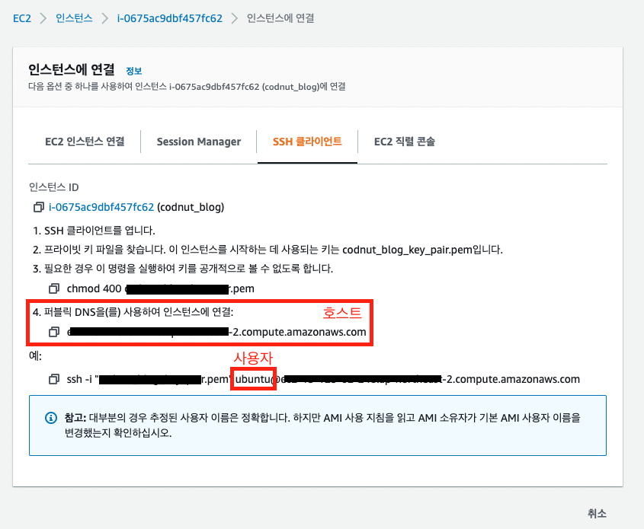Switch to the EC2 인스턴스 연결 tab
The image size is (644, 529).
85,142
